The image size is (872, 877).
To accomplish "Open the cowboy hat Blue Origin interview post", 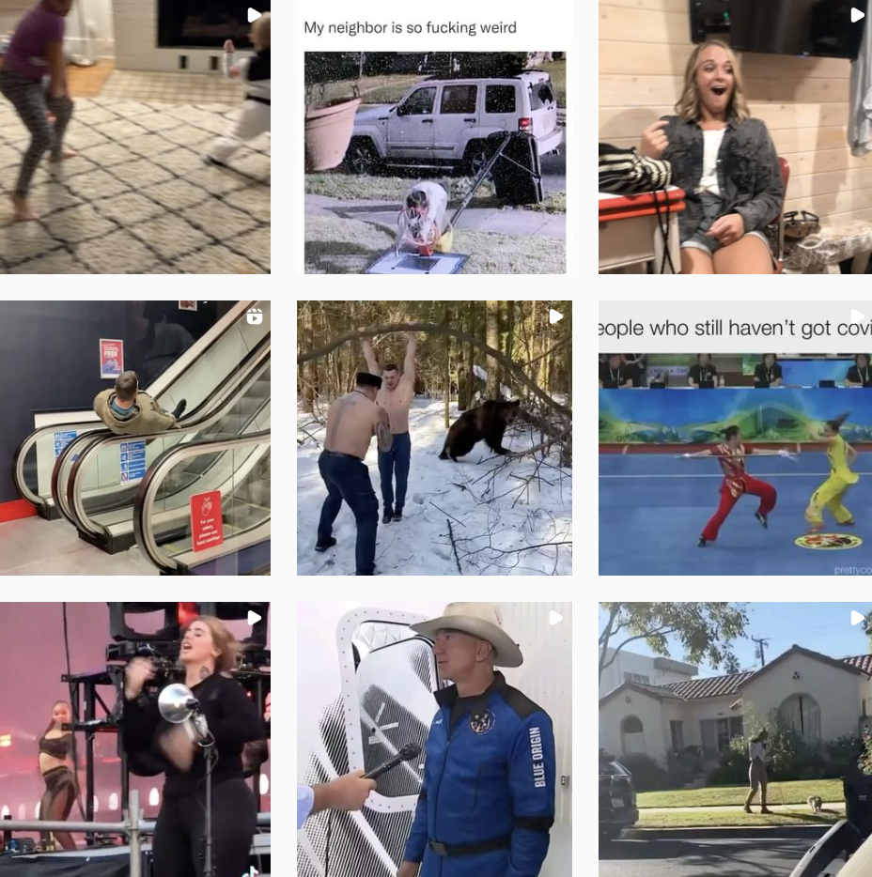I will pos(434,739).
